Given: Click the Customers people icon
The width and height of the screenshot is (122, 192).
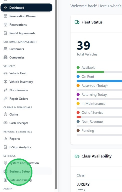Looking at the screenshot, I should 5,49.
